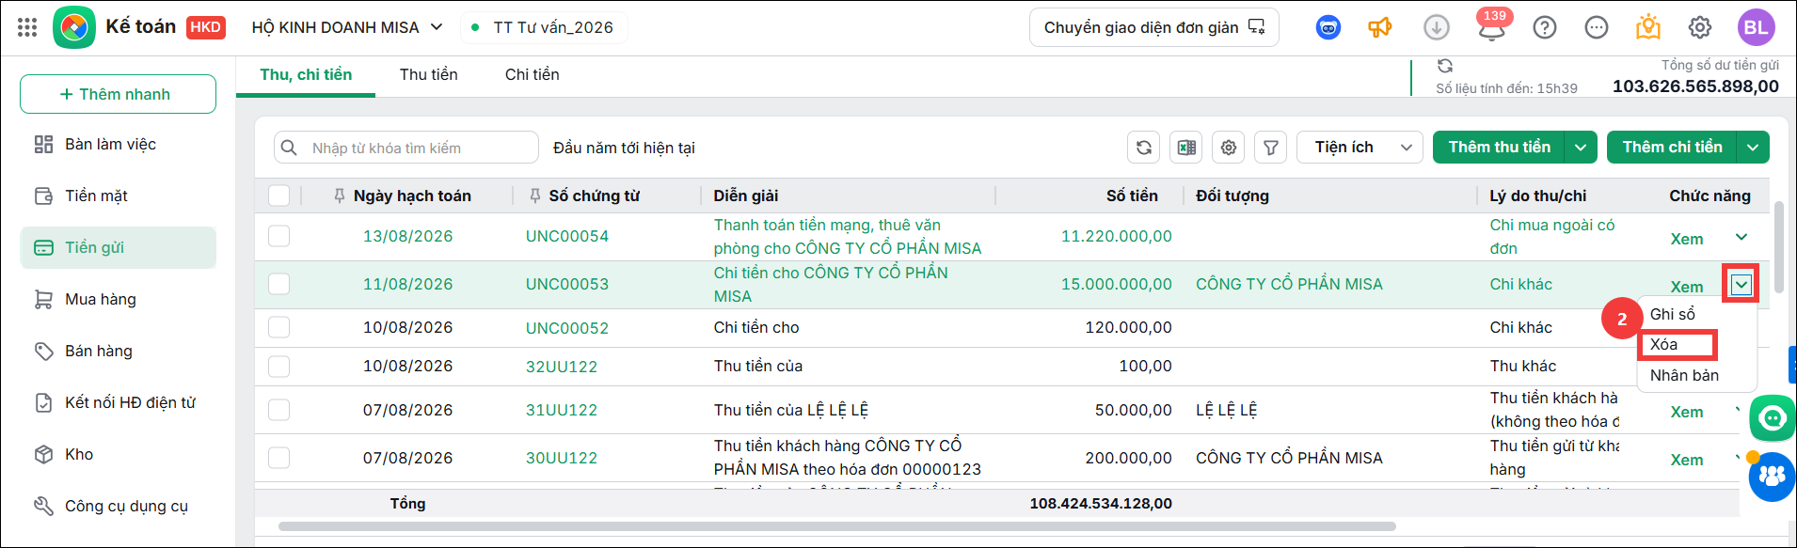Check the row 30UU122 checkbox
1797x548 pixels.
point(278,458)
